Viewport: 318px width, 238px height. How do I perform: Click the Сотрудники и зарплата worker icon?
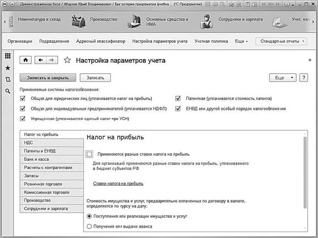click(206, 21)
